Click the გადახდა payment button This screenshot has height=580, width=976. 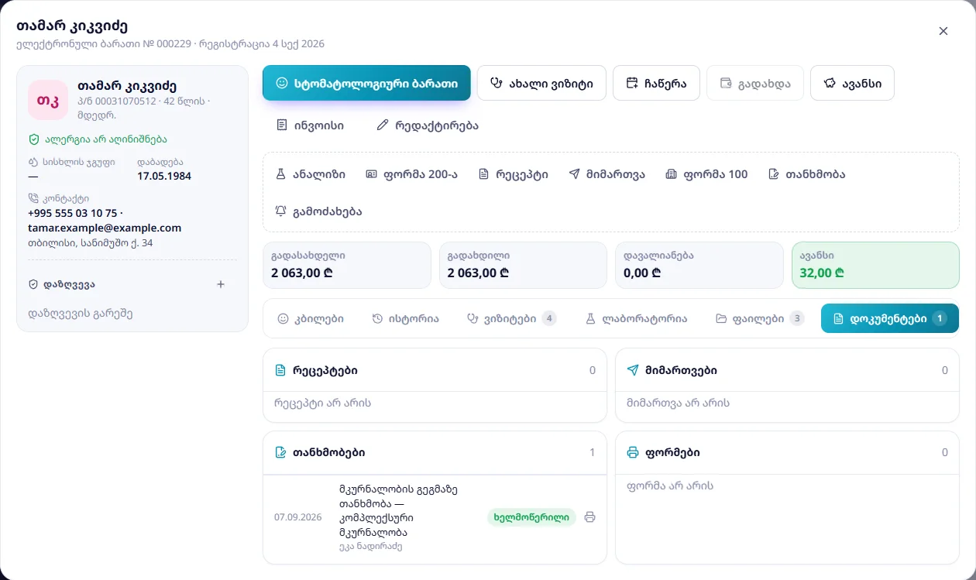[755, 83]
